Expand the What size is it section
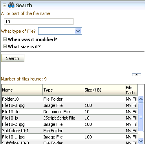The width and height of the screenshot is (145, 144). pyautogui.click(x=5, y=47)
